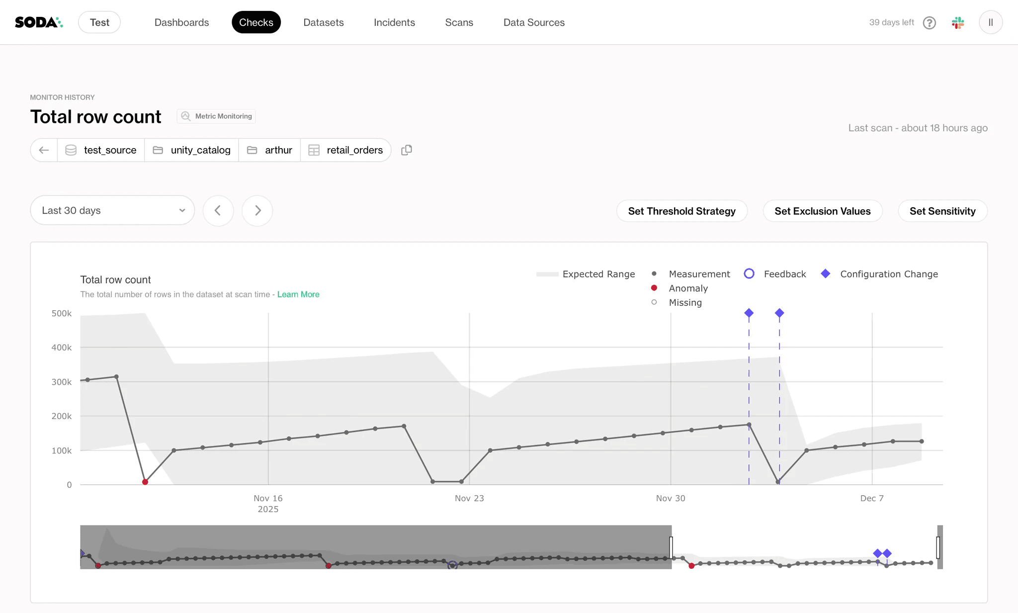
Task: Switch to the Datasets tab
Action: coord(323,22)
